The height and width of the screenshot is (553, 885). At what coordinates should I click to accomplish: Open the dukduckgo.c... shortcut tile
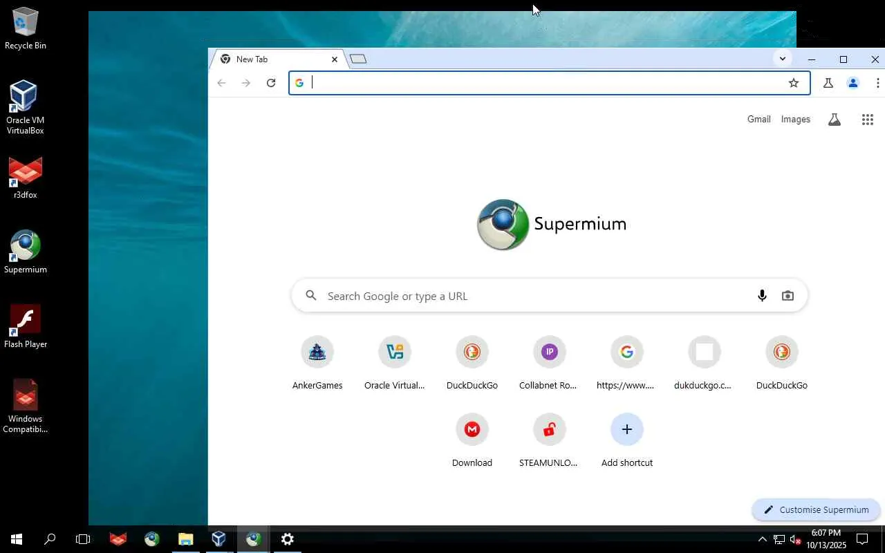pos(705,364)
